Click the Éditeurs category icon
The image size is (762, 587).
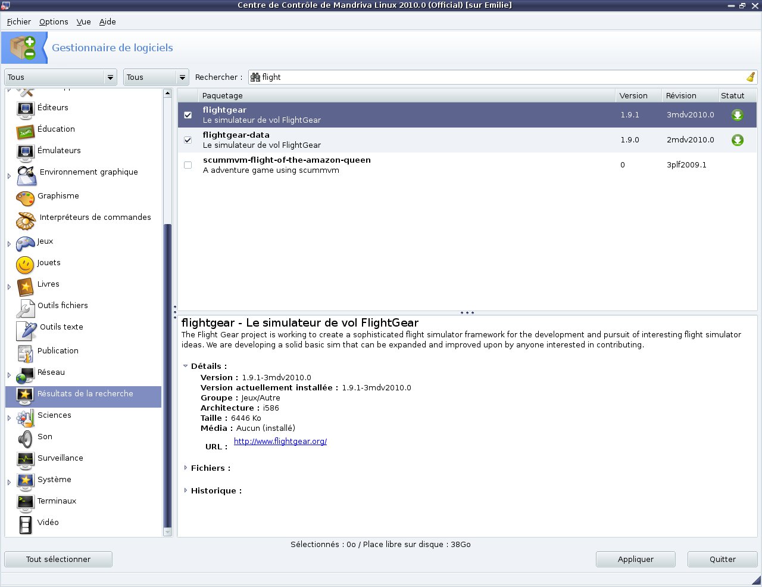coord(25,110)
